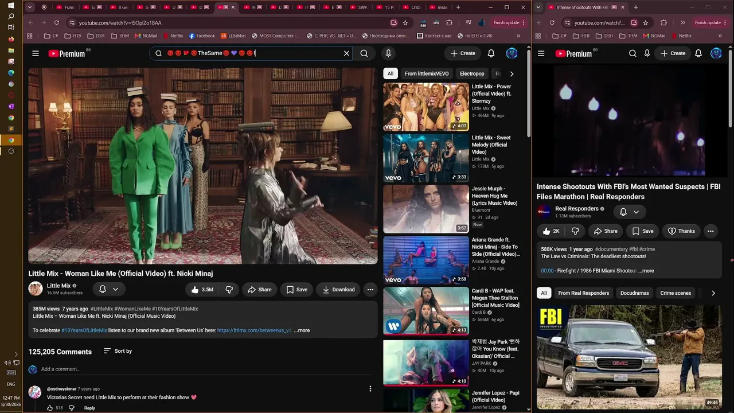Open more actions beside the Download button
Viewport: 734px width, 413px height.
click(x=370, y=290)
